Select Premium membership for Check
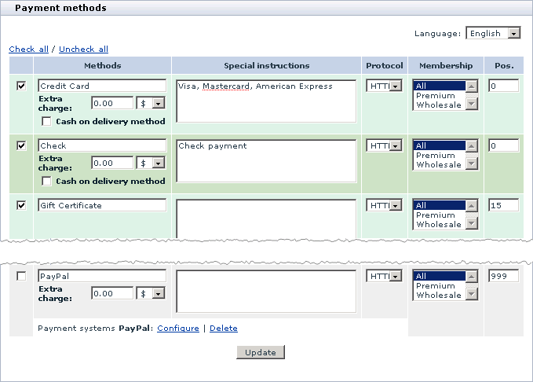The height and width of the screenshot is (382, 533). tap(439, 155)
